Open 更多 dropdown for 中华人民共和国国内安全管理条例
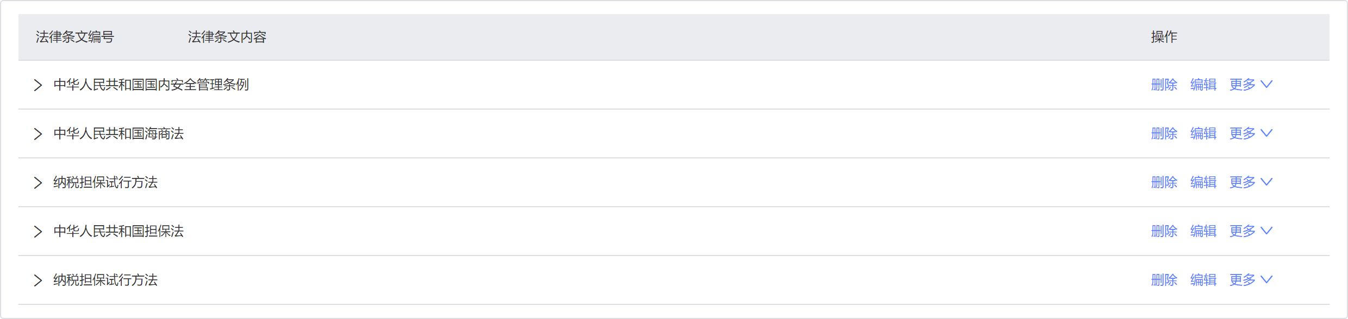The width and height of the screenshot is (1348, 319). pos(1251,85)
